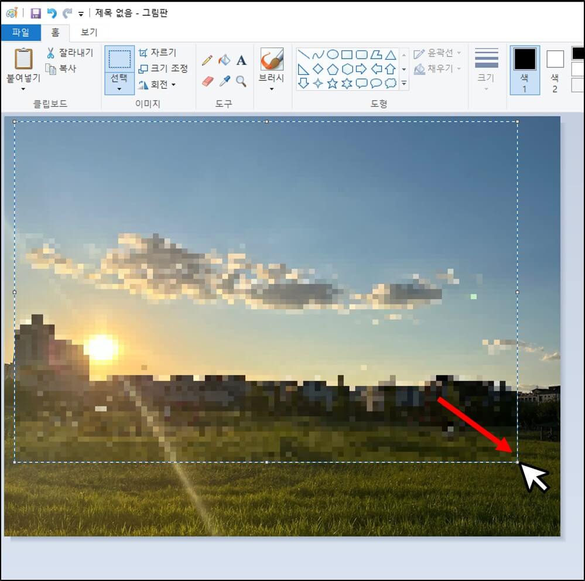The height and width of the screenshot is (581, 585).
Task: Click the right-middle selection handle
Action: [x=518, y=292]
